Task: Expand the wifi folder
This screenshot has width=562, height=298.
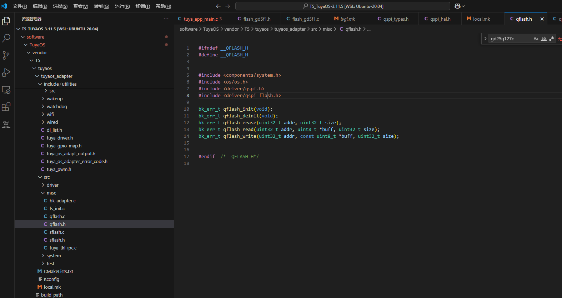Action: 94,114
